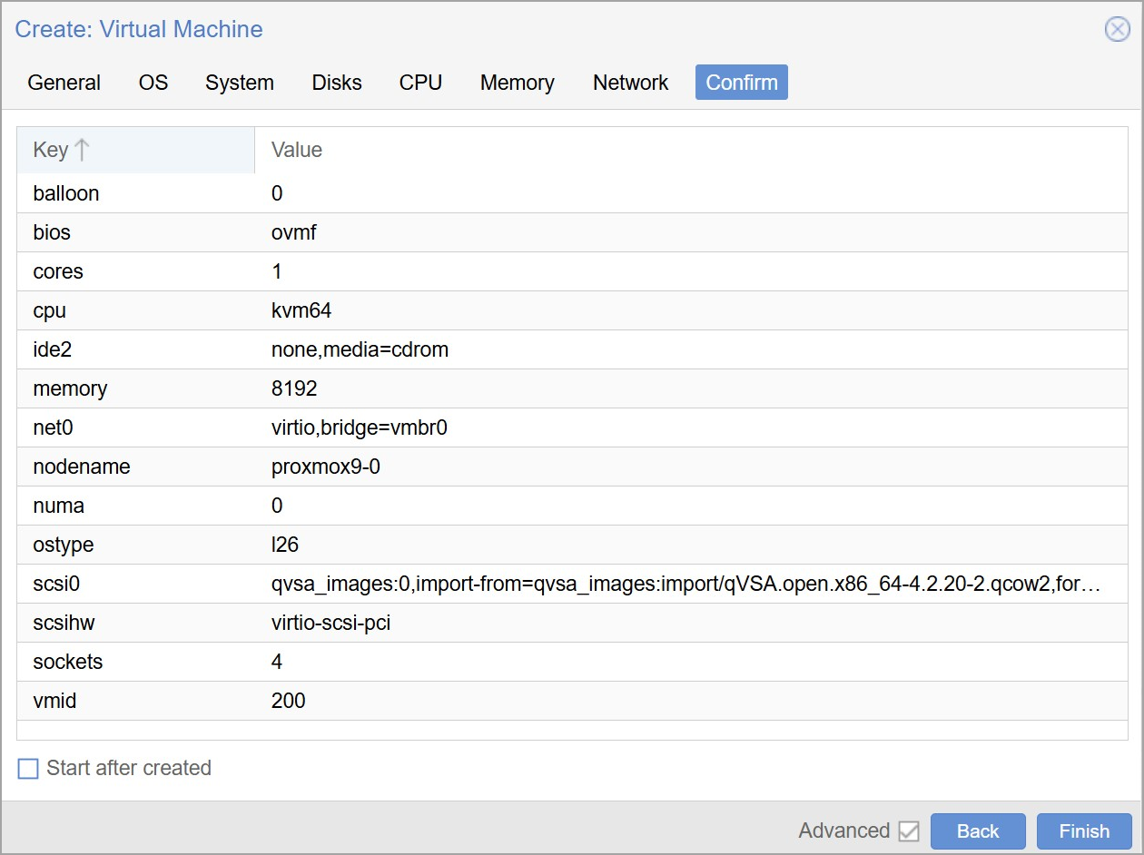This screenshot has width=1144, height=855.
Task: Select the net0 value virtio,bridge=vmbr0
Action: click(x=360, y=427)
